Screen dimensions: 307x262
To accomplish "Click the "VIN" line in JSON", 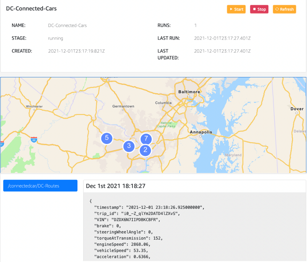I will [127, 220].
